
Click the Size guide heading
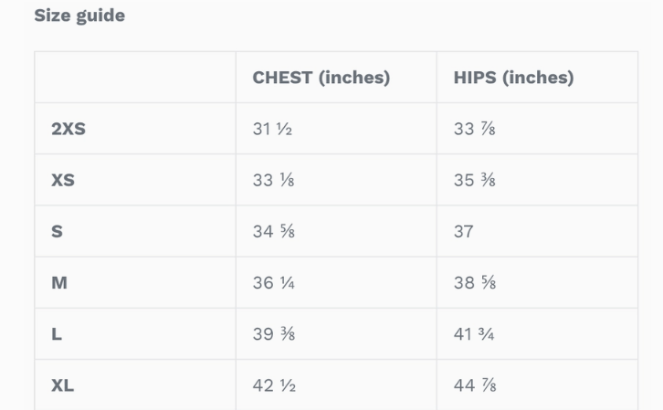tap(79, 16)
